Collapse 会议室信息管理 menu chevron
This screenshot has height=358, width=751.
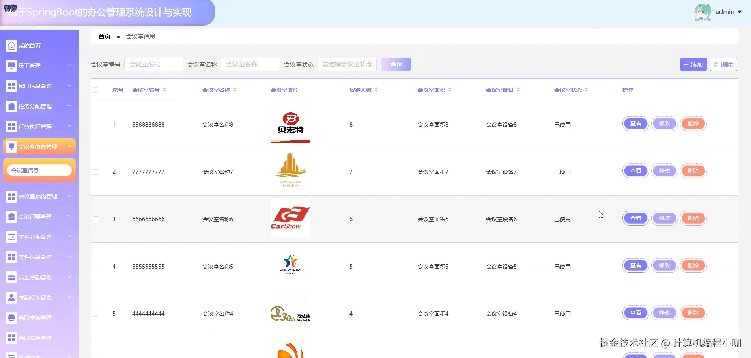(x=69, y=146)
